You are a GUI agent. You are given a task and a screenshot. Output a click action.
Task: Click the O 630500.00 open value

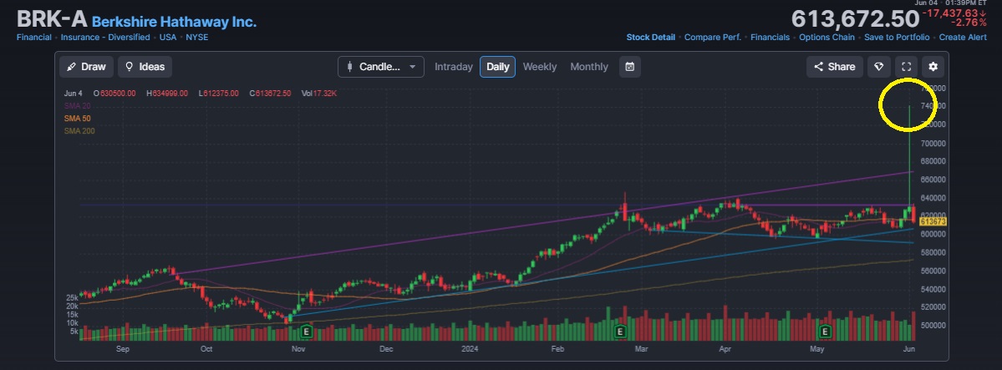point(114,94)
